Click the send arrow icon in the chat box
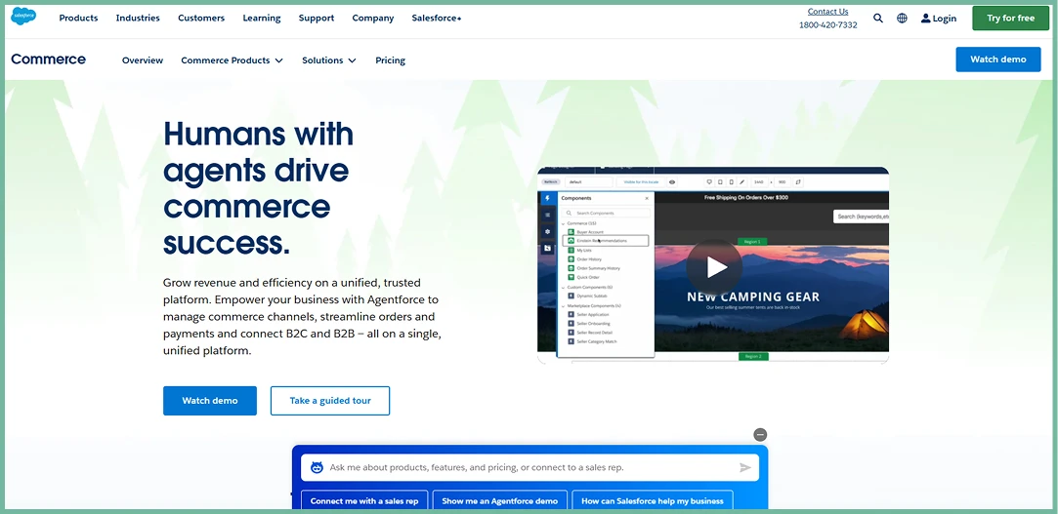The height and width of the screenshot is (514, 1058). [x=745, y=467]
